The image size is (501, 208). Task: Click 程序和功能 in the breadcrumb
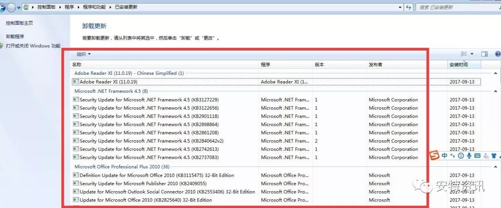click(94, 7)
